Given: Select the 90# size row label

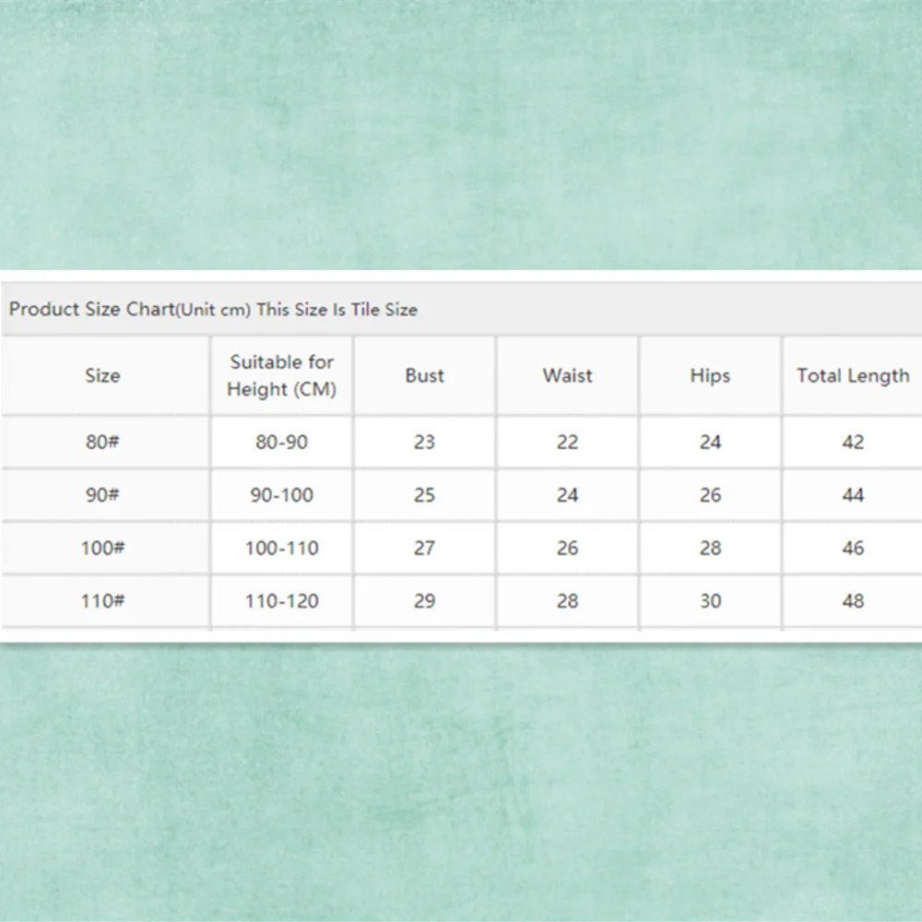Looking at the screenshot, I should click(x=102, y=495).
